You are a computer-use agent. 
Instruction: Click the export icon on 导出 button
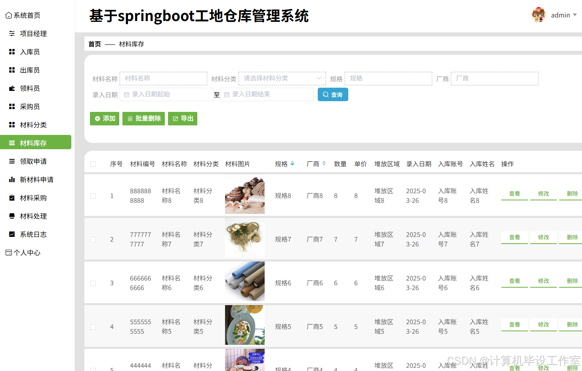176,119
